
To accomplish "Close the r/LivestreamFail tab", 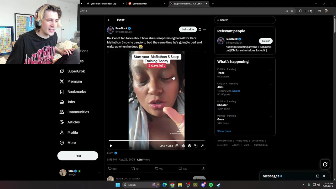I will tap(165, 4).
